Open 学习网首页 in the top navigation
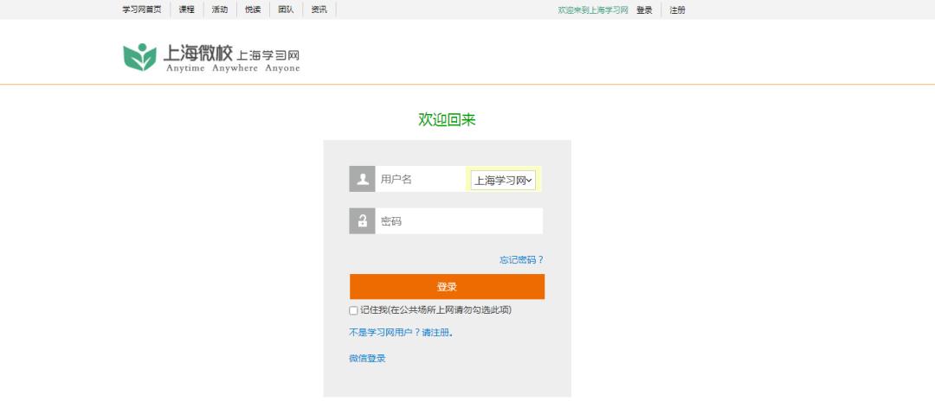This screenshot has width=935, height=414. coord(142,10)
